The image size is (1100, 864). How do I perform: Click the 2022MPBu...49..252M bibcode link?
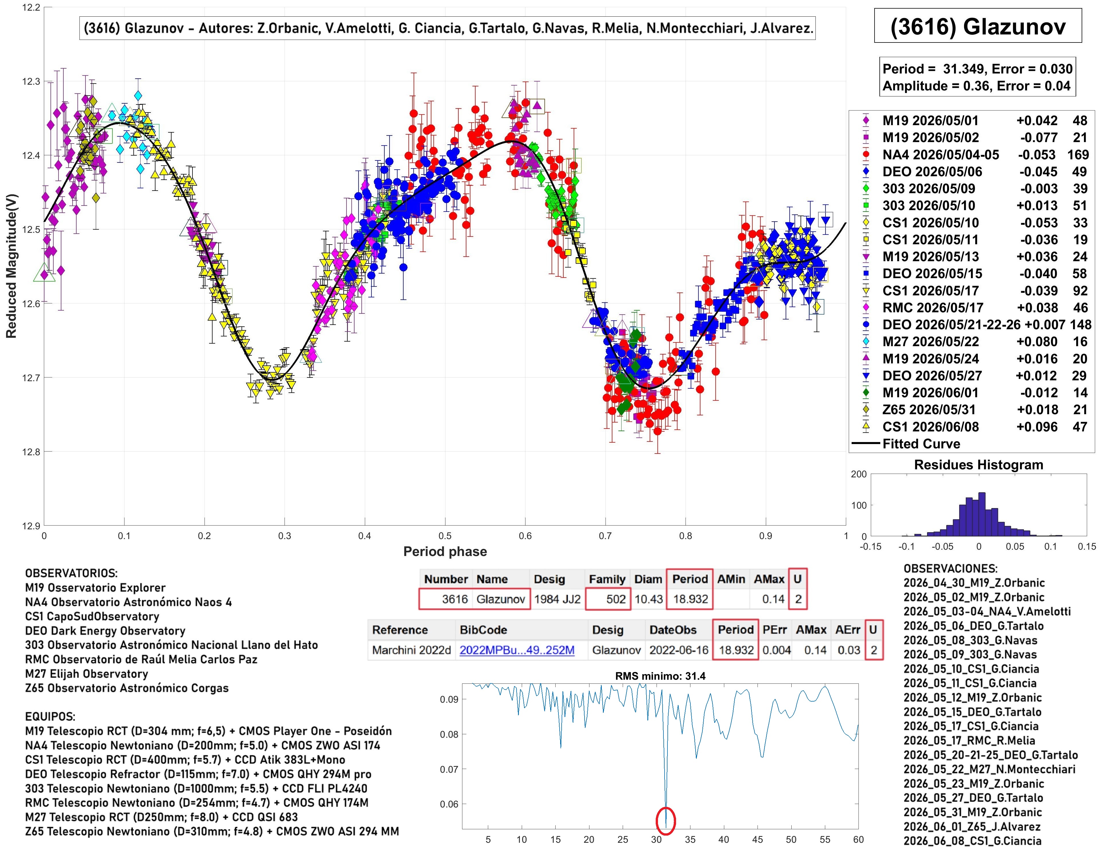517,650
